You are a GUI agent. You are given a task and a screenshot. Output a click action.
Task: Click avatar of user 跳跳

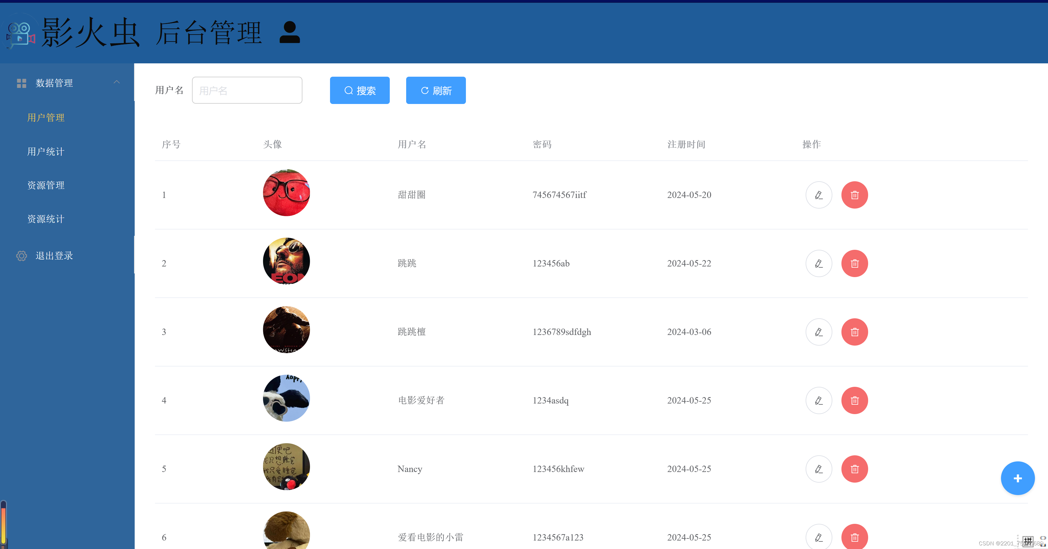pos(286,261)
